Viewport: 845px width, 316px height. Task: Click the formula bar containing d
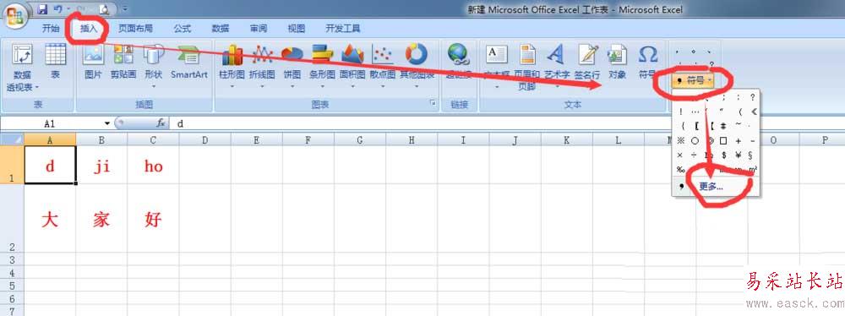506,123
